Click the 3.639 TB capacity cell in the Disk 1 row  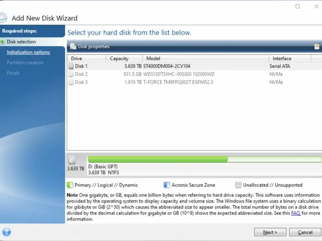point(133,66)
